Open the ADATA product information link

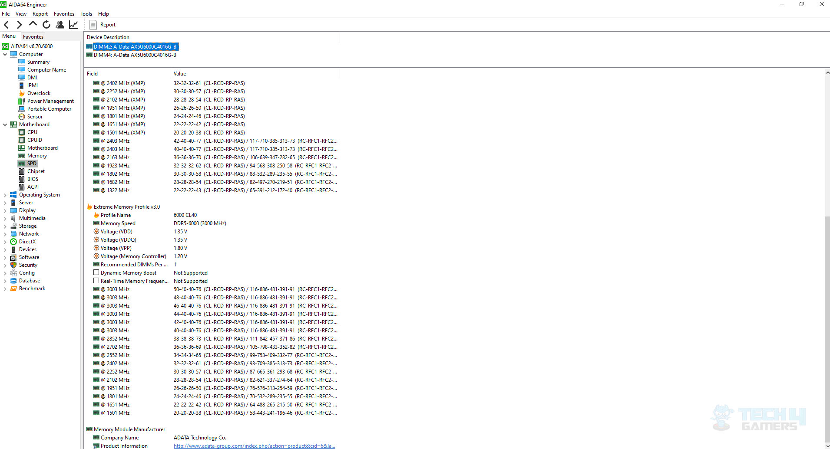click(x=255, y=446)
